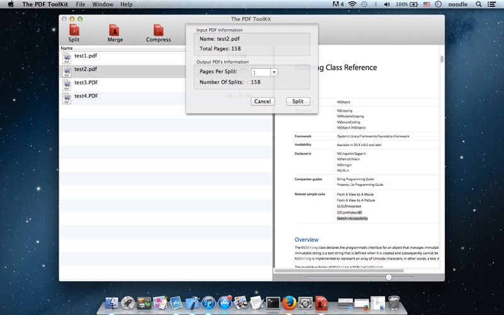Open iTunes from the dock
Screen dimensions: 504x315
(x=209, y=303)
